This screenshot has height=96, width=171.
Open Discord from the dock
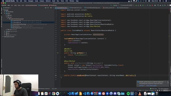115,94
